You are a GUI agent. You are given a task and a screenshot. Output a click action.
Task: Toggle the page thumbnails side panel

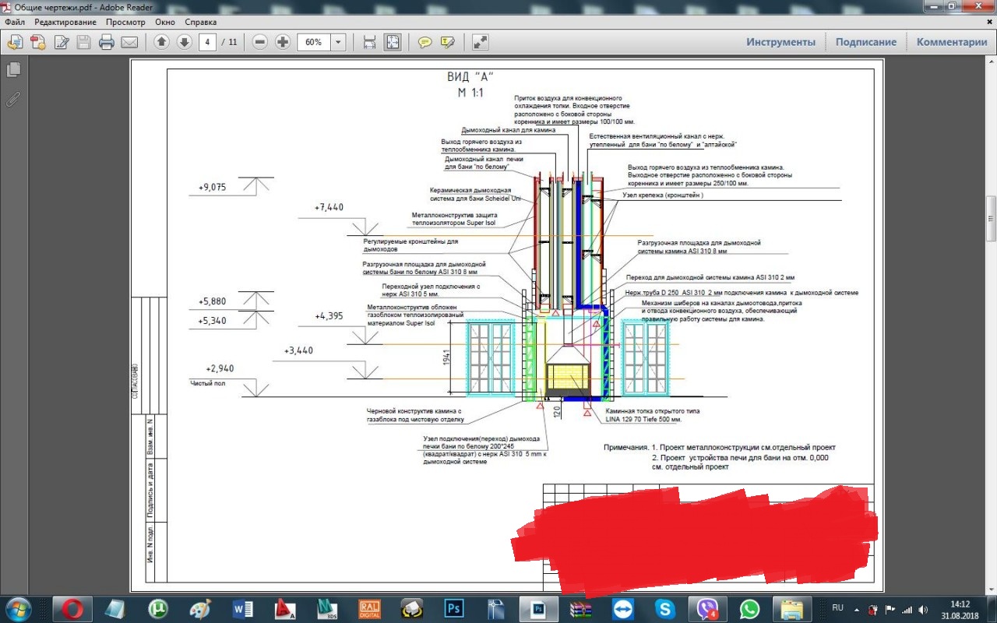pos(13,70)
